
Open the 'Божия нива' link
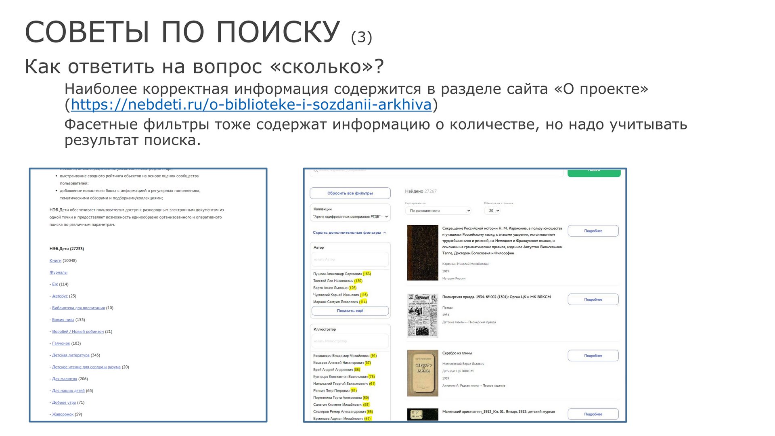click(63, 320)
